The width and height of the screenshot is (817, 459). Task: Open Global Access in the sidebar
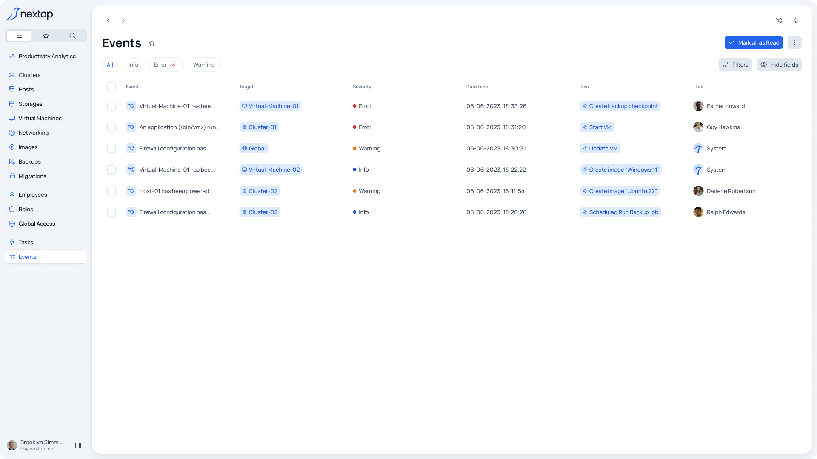46,224
